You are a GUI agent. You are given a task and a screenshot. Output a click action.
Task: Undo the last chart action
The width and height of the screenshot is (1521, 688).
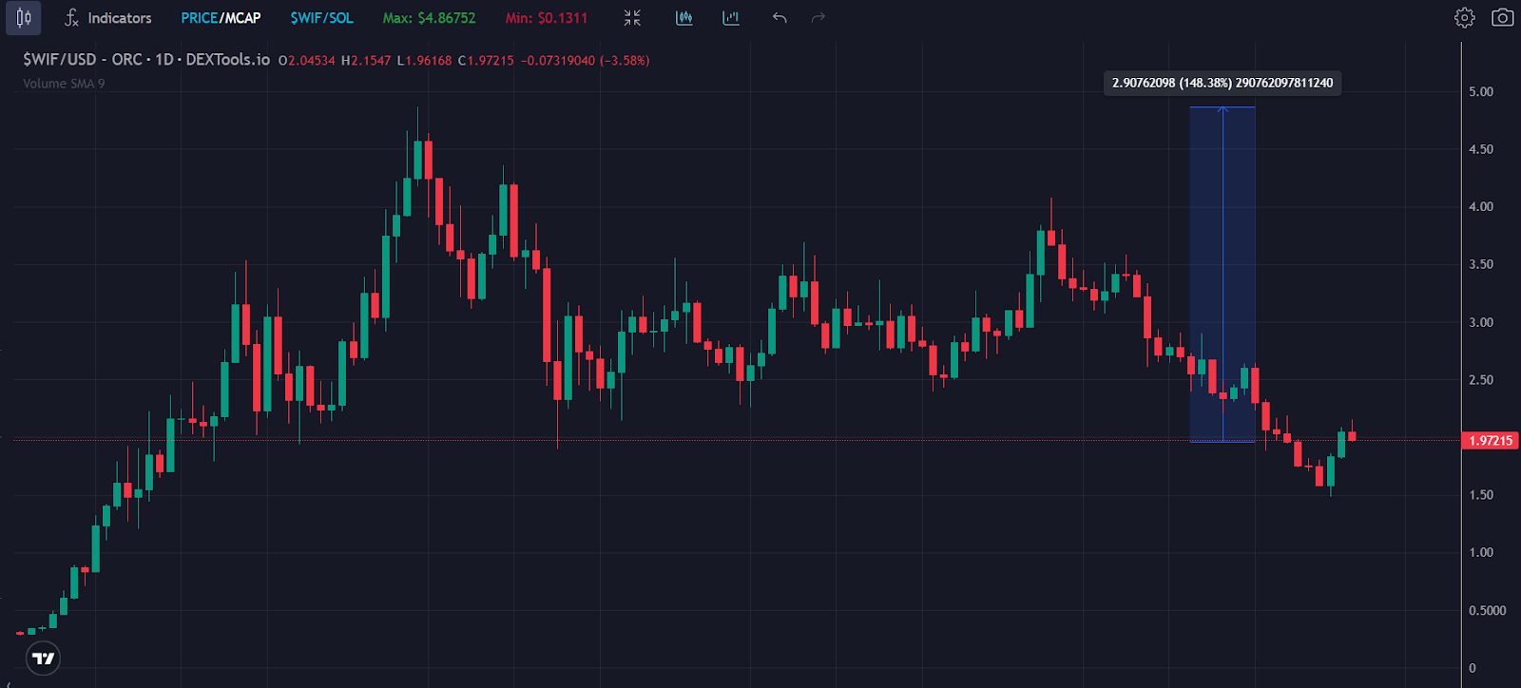pos(780,18)
